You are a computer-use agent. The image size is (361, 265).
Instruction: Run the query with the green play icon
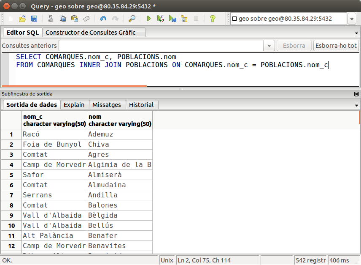coord(148,19)
